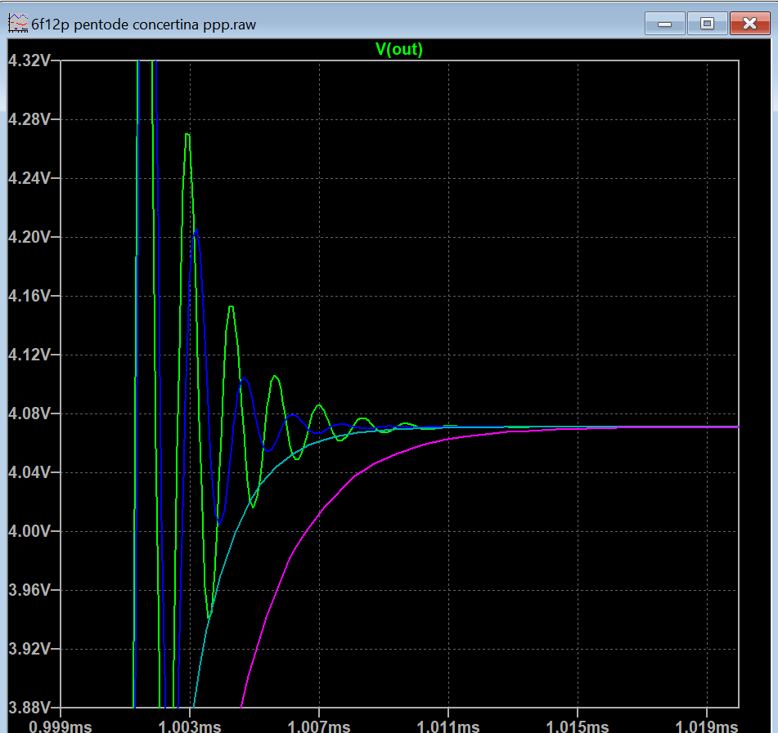Click the green trace peak near 4.27V
This screenshot has width=778, height=733.
tap(187, 134)
